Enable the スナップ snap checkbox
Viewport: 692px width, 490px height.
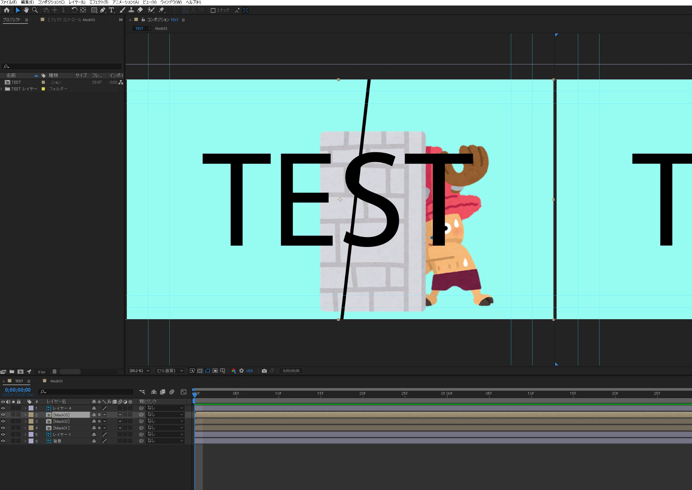click(x=213, y=11)
